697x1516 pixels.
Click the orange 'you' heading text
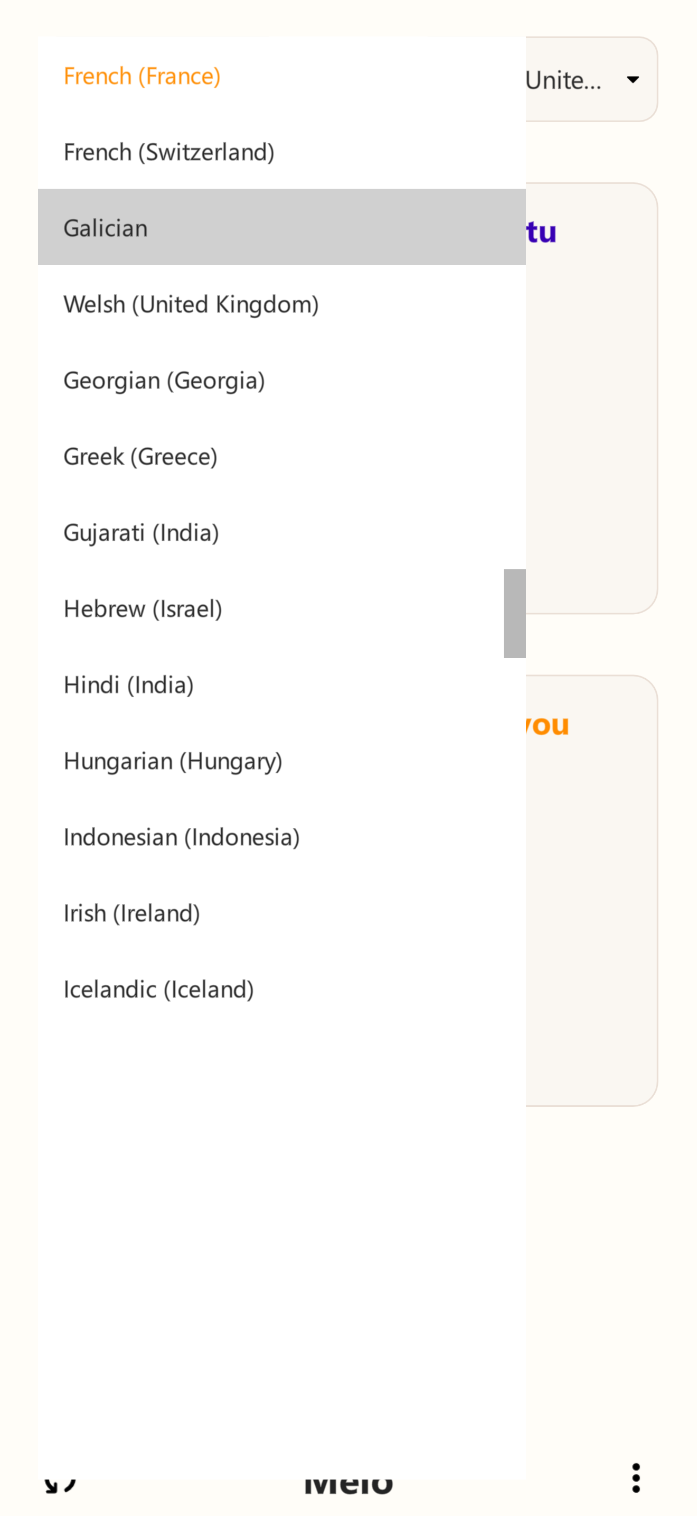(547, 725)
